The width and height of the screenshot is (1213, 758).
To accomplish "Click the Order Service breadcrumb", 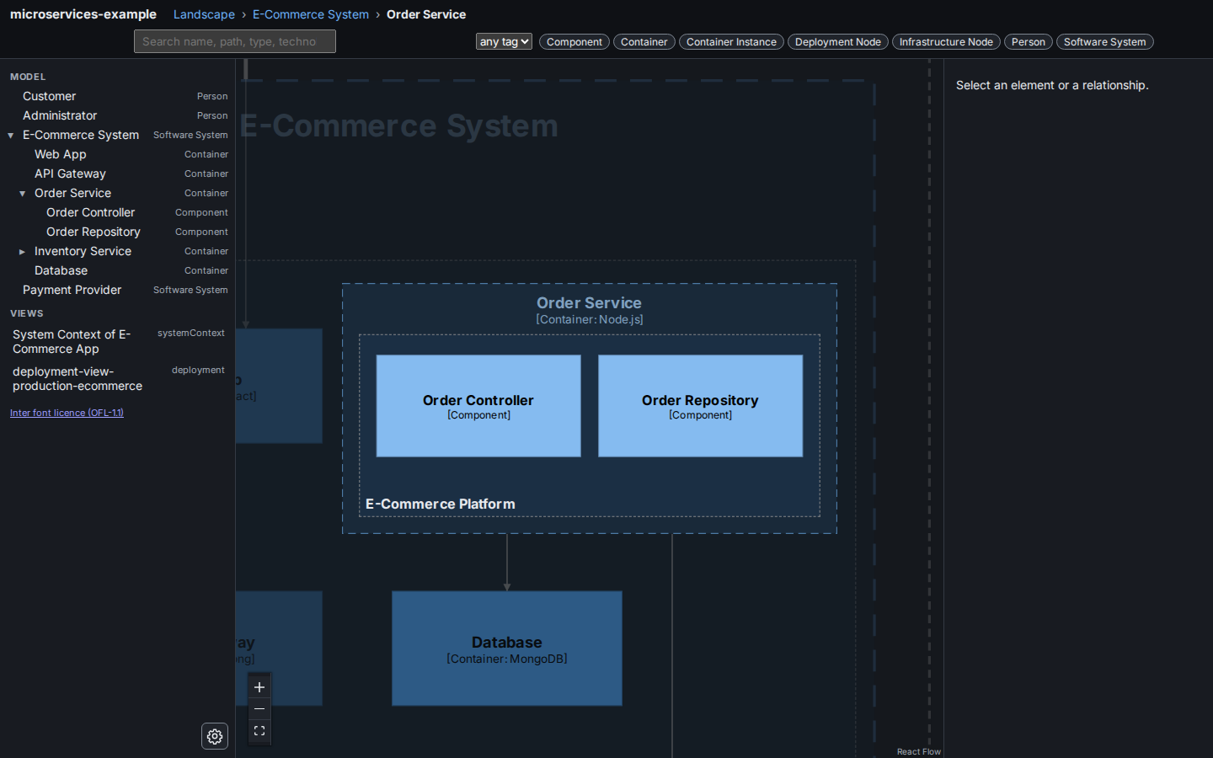I will (426, 14).
